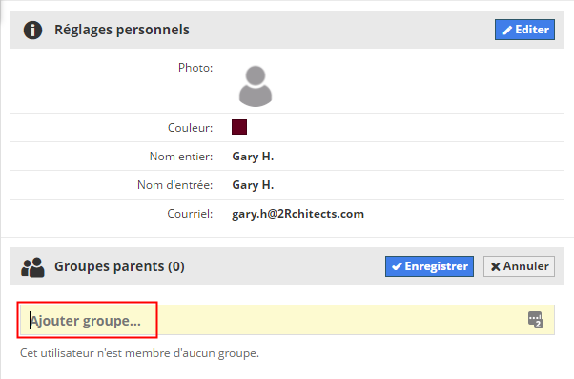
Task: Open the group picker icon in the add field
Action: pyautogui.click(x=535, y=320)
